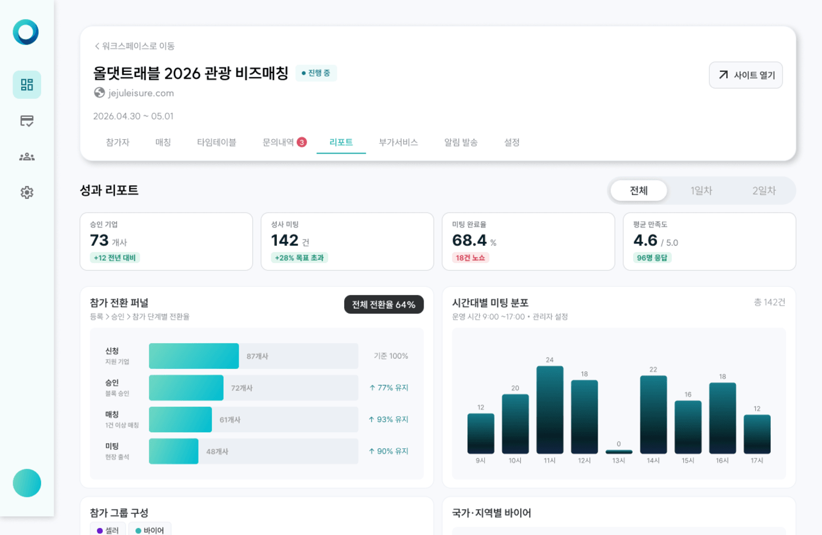Select the 2일차 period toggle
Screen dimensions: 822x535
tap(764, 191)
